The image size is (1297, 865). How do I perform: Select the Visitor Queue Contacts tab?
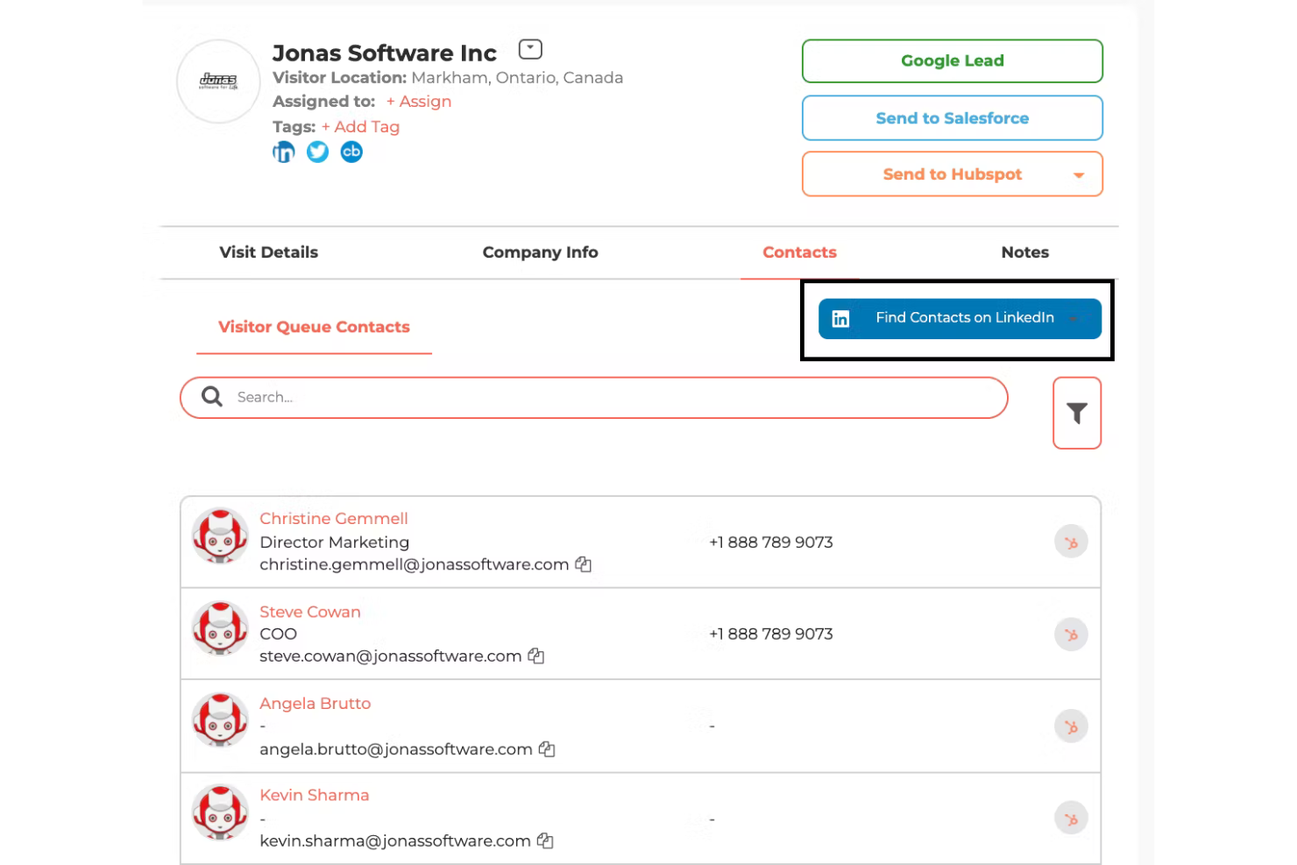coord(314,327)
